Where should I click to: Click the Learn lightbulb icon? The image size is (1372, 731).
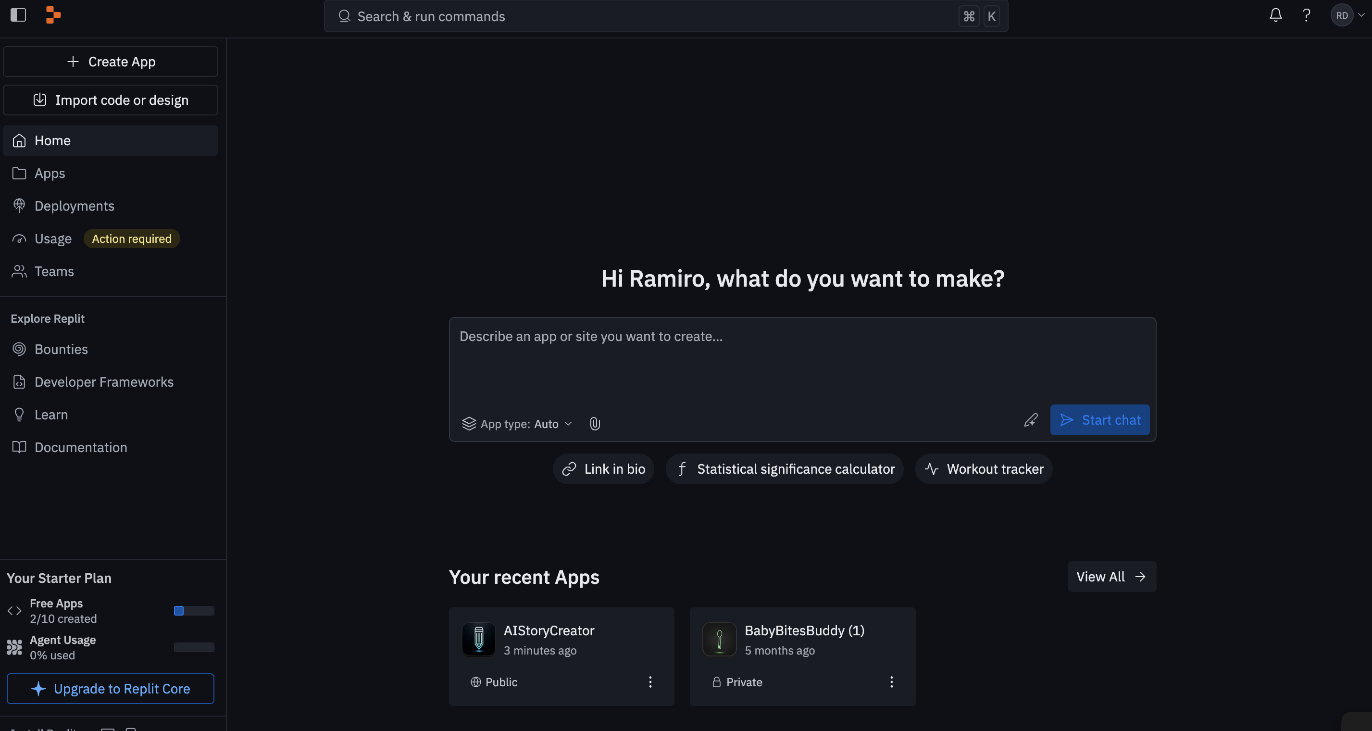point(19,415)
